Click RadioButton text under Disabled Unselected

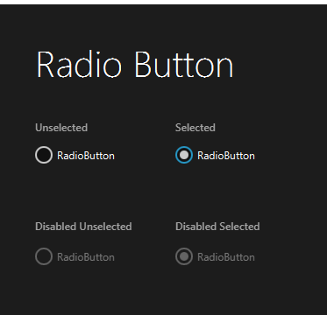pyautogui.click(x=86, y=257)
